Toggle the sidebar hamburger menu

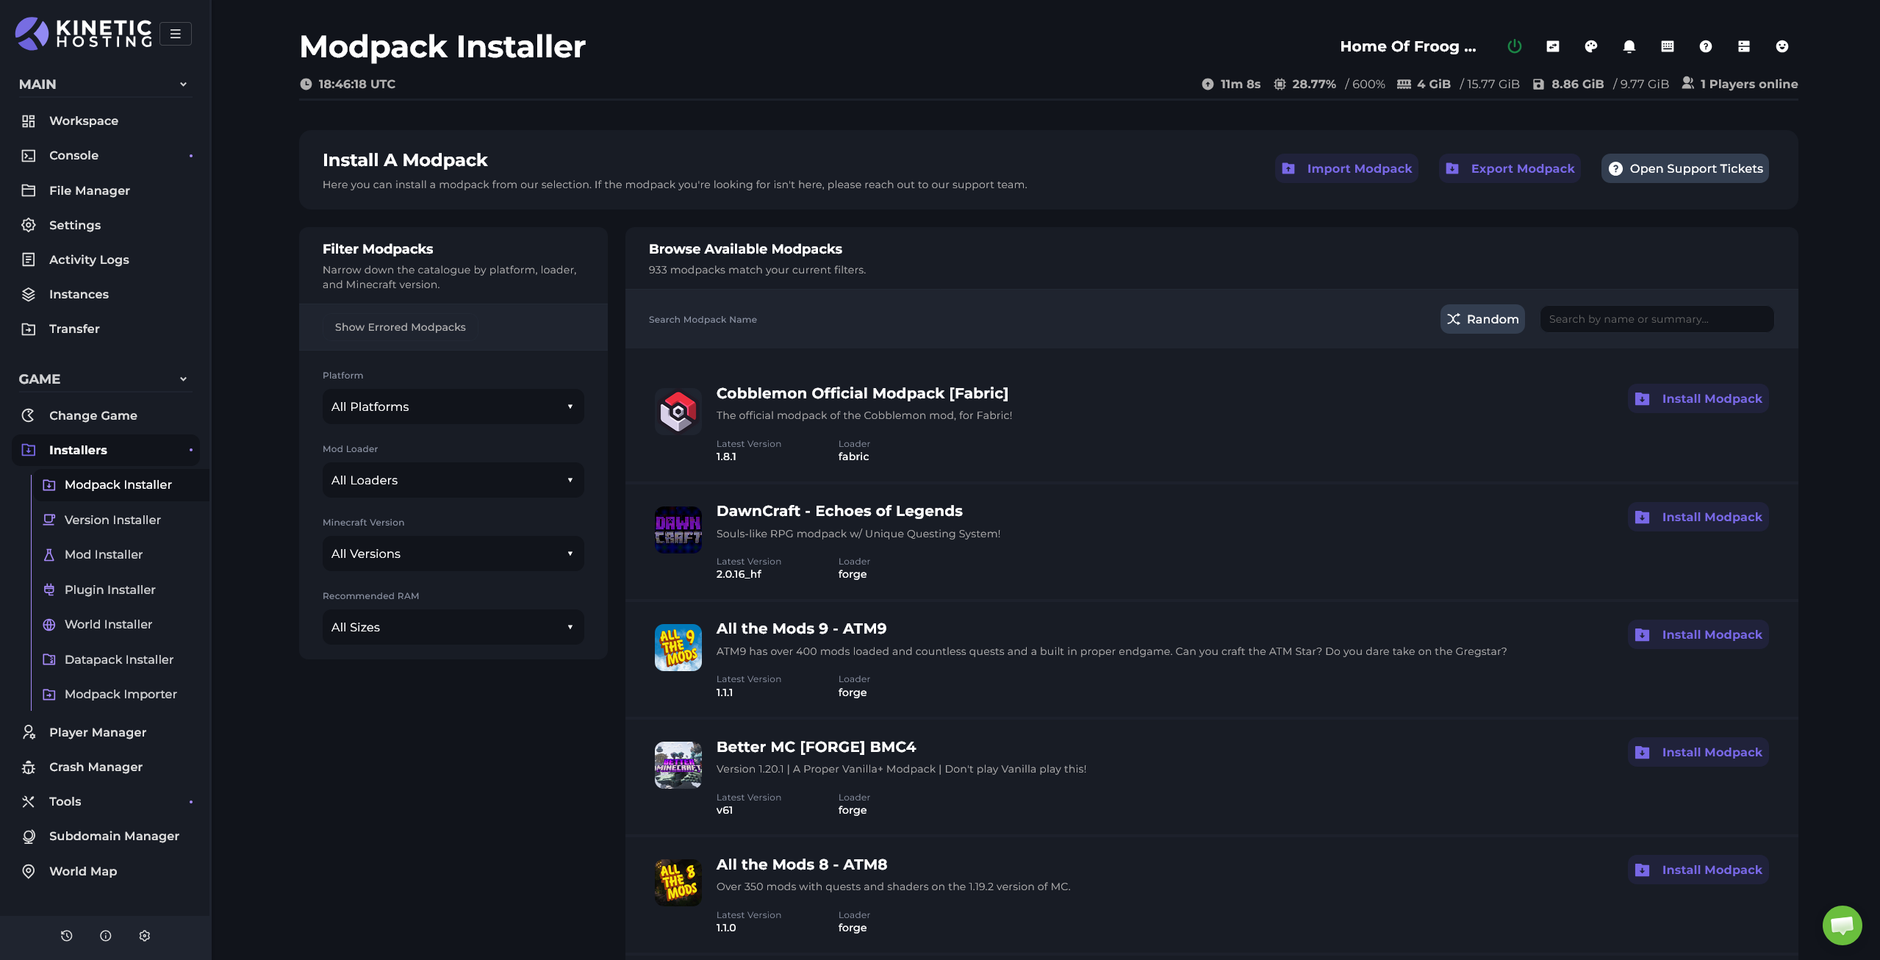coord(175,34)
